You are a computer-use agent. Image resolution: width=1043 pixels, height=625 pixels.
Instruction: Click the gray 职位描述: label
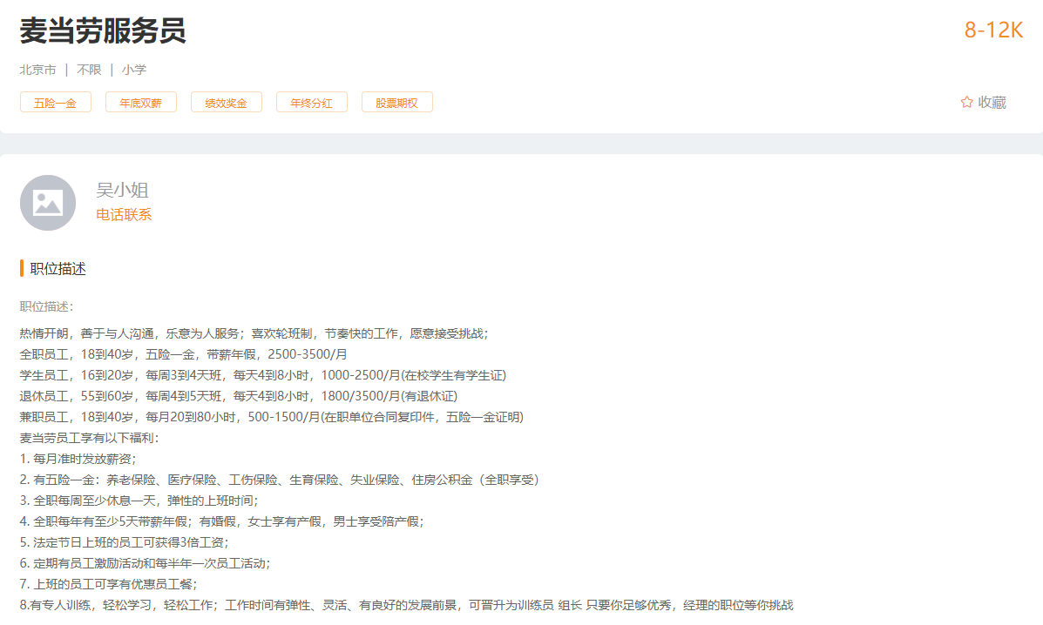point(46,306)
